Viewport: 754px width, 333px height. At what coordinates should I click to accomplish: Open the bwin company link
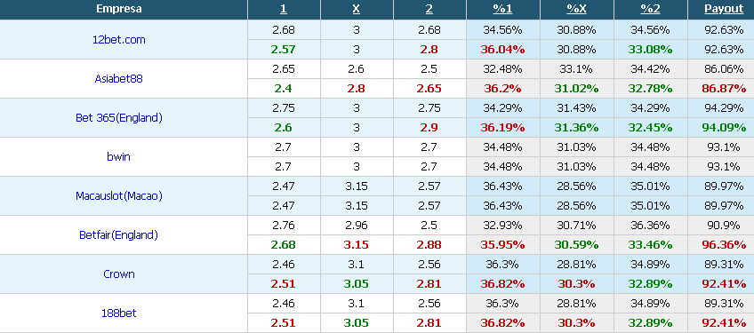coord(119,156)
